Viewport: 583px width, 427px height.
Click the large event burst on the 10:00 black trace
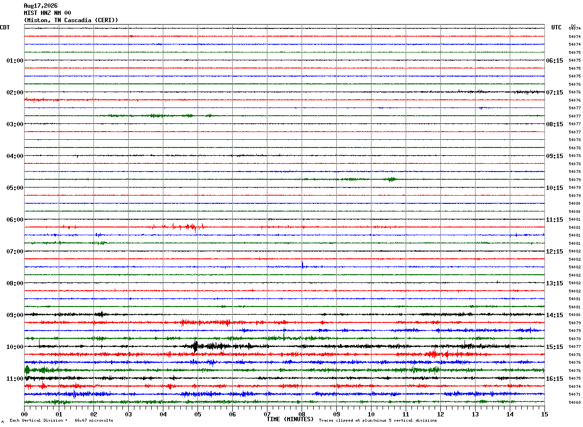pyautogui.click(x=196, y=346)
